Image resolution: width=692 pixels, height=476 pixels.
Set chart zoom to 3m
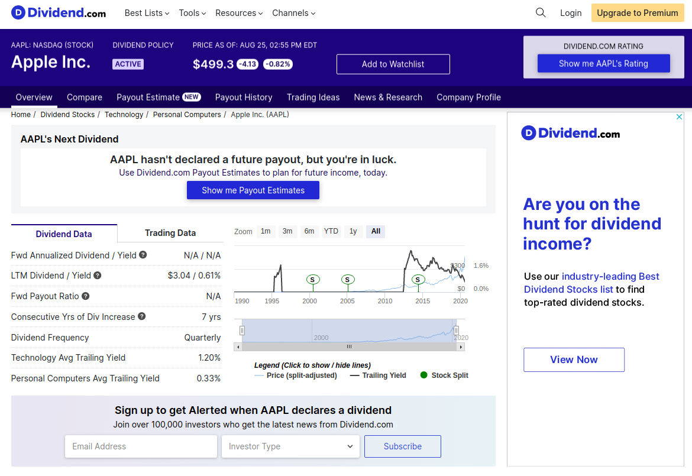pos(287,231)
